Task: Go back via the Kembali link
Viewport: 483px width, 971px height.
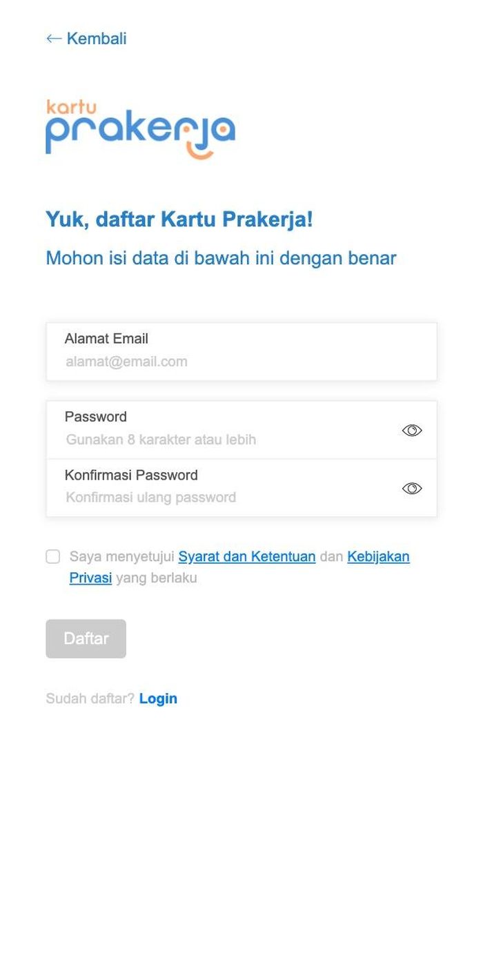Action: 86,39
